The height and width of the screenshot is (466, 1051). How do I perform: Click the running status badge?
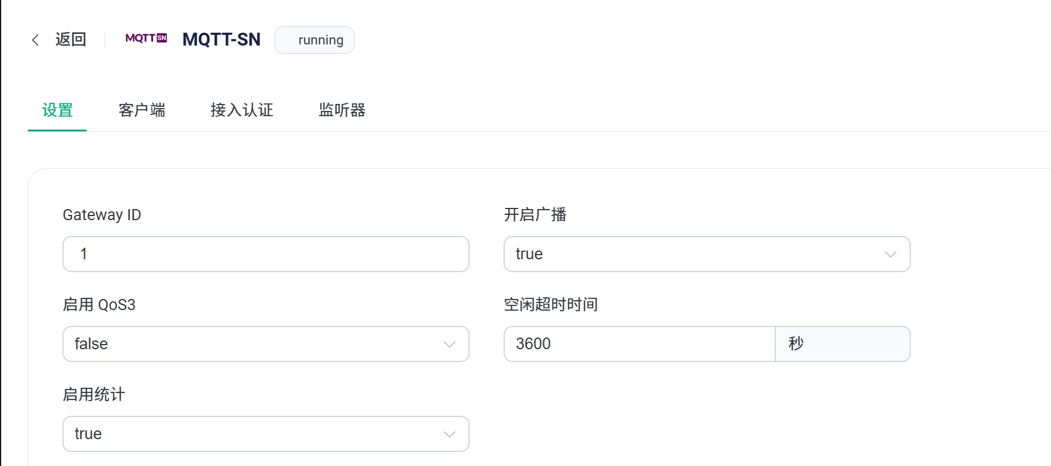coord(314,40)
